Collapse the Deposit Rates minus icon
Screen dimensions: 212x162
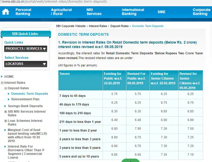(5, 88)
